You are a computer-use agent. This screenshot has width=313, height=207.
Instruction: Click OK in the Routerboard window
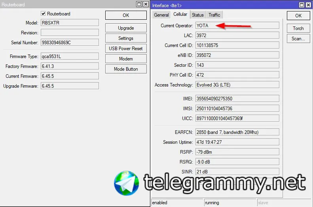coord(126,15)
